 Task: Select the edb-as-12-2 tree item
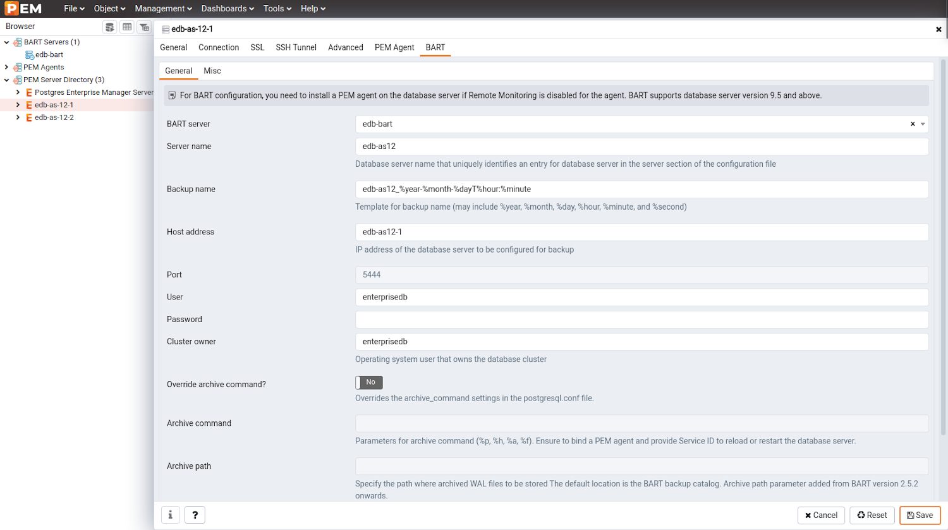tap(54, 118)
